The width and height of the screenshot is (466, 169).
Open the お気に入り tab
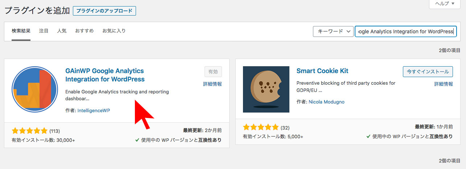tap(114, 31)
